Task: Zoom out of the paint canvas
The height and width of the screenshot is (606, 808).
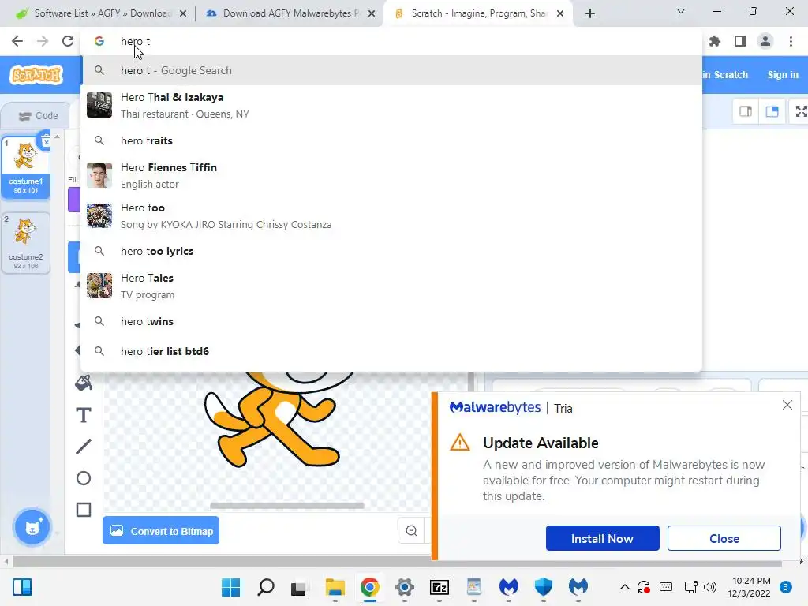Action: click(x=411, y=531)
